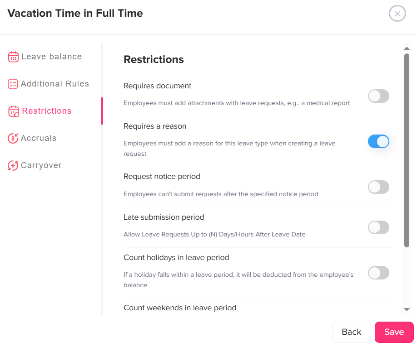
Task: Turn on Request notice period
Action: (378, 187)
